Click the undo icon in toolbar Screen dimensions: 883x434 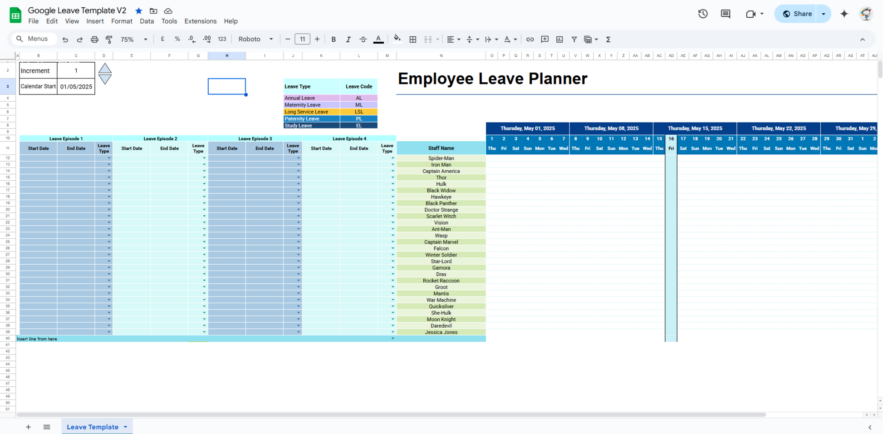(x=65, y=39)
